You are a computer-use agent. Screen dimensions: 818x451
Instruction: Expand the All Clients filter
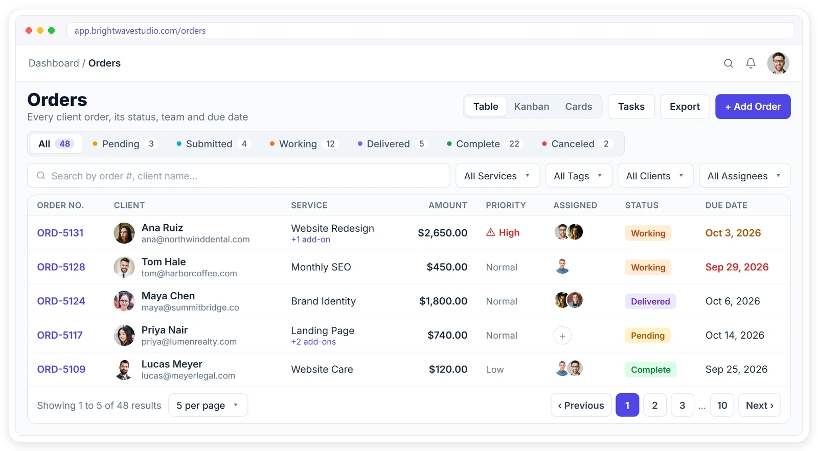coord(655,176)
